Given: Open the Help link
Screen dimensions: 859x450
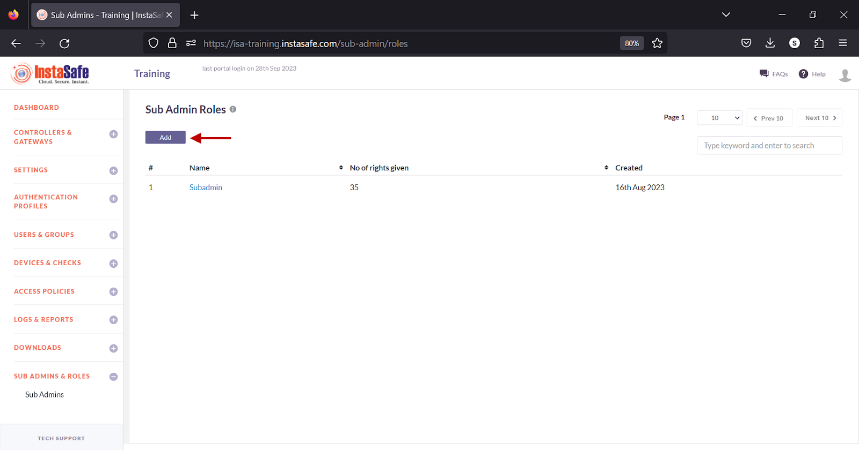Looking at the screenshot, I should 812,74.
